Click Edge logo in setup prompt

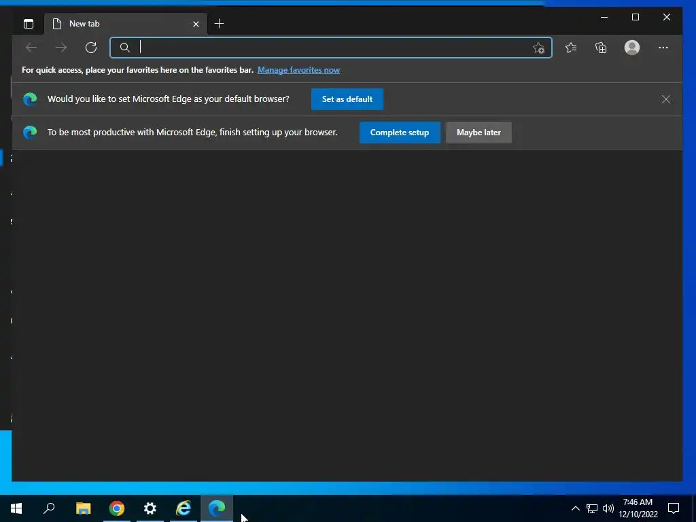tap(30, 133)
